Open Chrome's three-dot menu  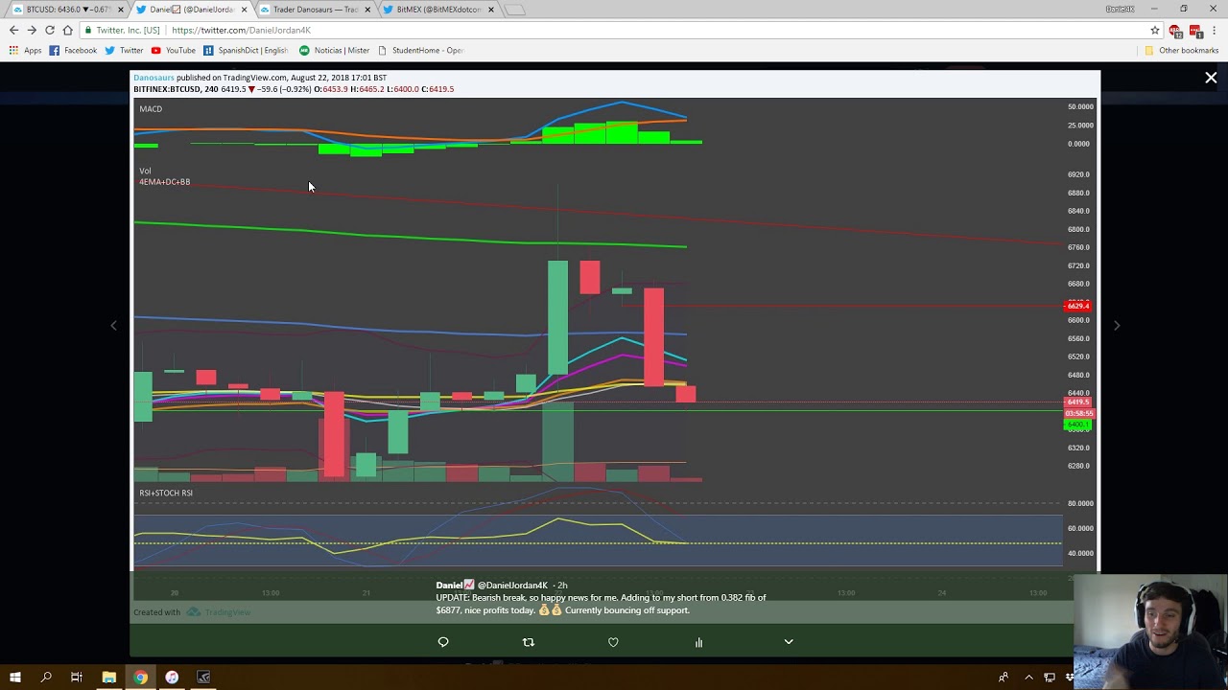click(x=1215, y=31)
